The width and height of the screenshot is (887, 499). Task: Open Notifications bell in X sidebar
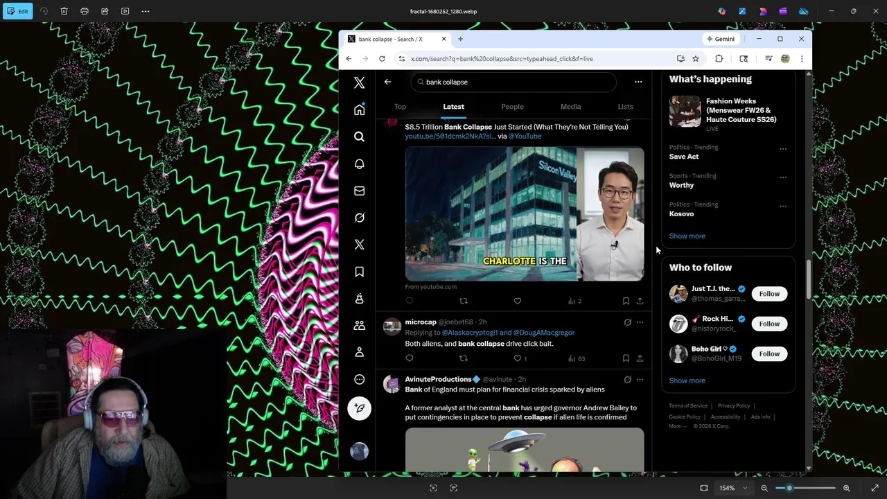click(x=359, y=164)
